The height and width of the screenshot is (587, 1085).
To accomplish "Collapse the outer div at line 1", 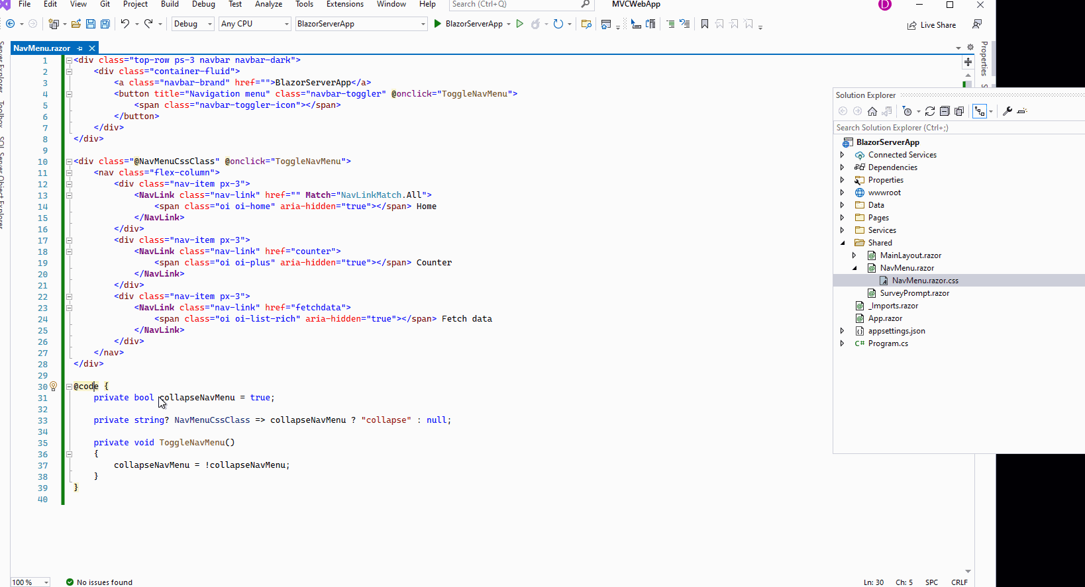I will click(69, 60).
